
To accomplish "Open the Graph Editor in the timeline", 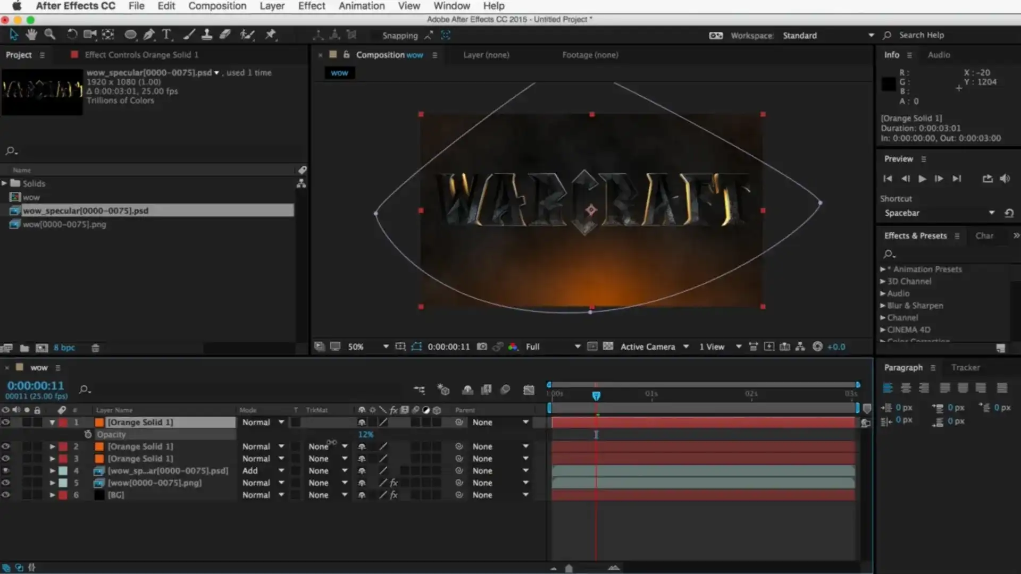I will 529,390.
